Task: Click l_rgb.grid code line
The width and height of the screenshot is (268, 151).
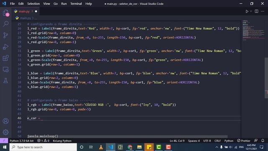Action: point(59,109)
